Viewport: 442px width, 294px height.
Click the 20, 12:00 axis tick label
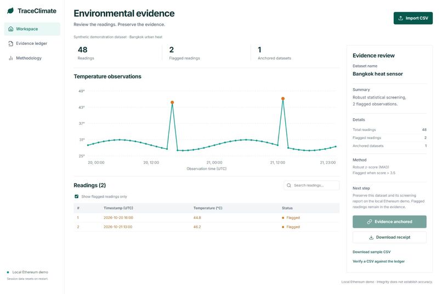(151, 163)
